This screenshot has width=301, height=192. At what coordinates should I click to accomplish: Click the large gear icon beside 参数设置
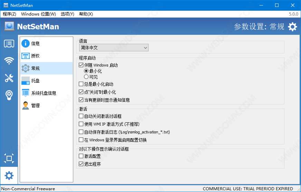(292, 27)
